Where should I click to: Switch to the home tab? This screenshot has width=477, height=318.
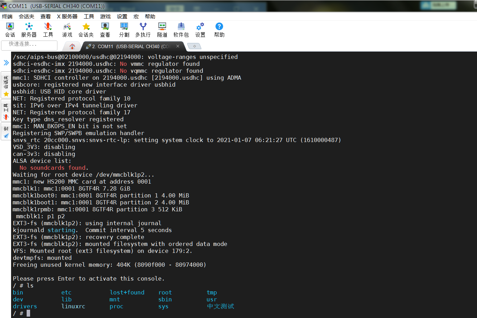pos(72,46)
